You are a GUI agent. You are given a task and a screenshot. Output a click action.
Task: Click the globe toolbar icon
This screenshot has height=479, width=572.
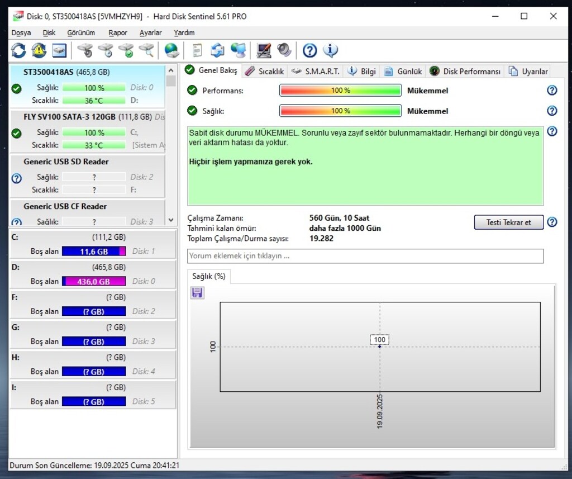pos(171,50)
